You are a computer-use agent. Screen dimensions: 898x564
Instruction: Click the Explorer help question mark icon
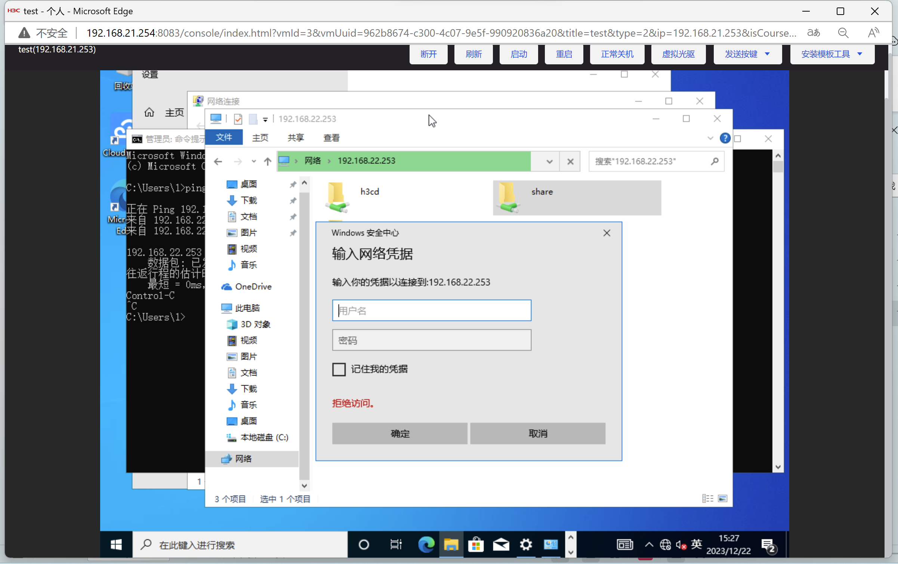725,138
